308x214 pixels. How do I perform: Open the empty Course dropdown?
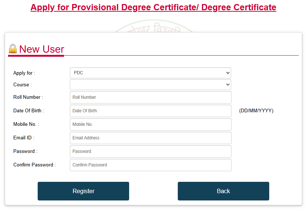(150, 85)
